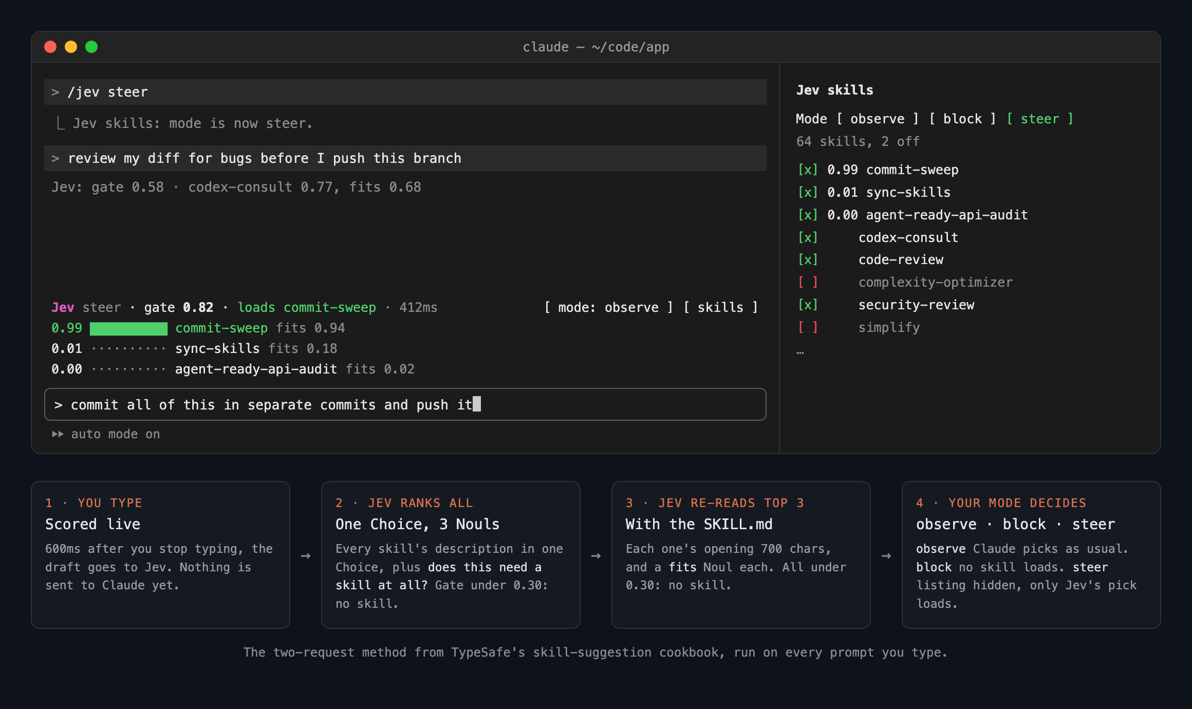The width and height of the screenshot is (1192, 709).
Task: Uncheck the security-review skill
Action: [x=808, y=305]
